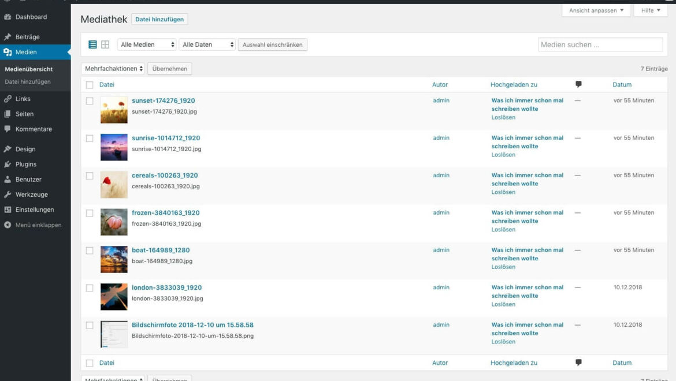Click the Einstellungen settings icon
This screenshot has height=381, width=676.
[8, 210]
